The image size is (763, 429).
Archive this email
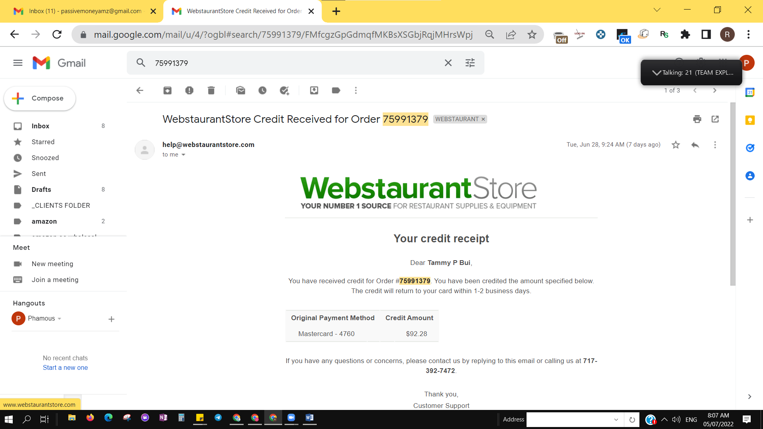point(167,91)
